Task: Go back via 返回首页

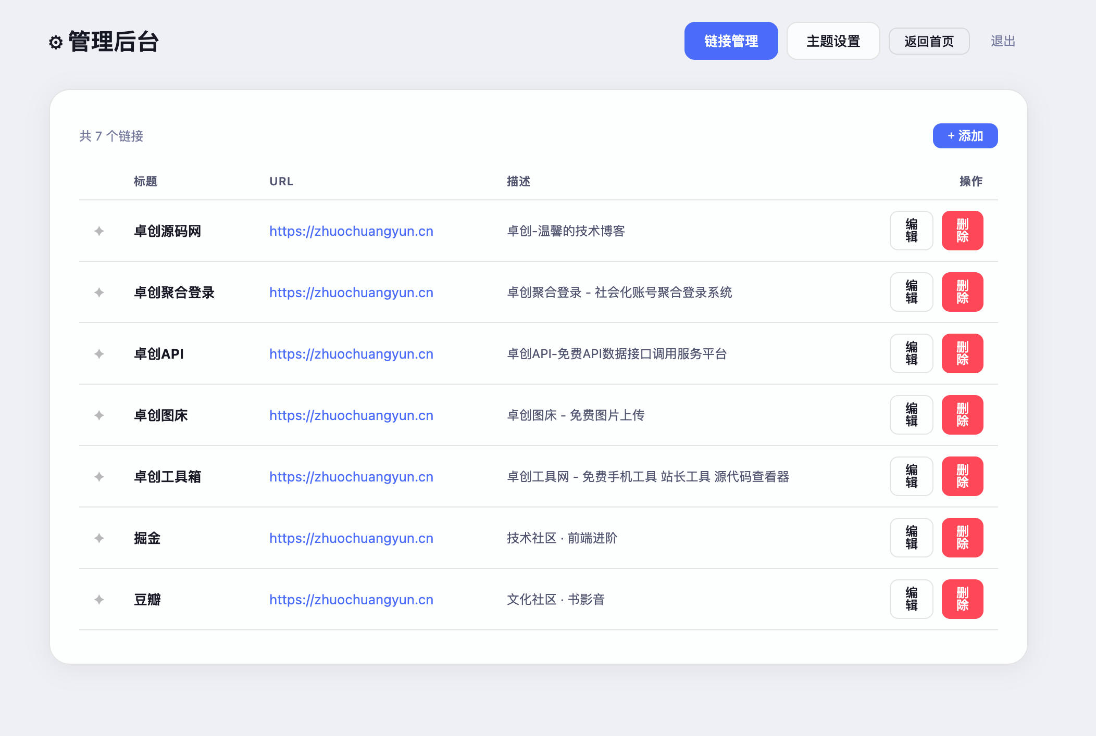Action: coord(929,41)
